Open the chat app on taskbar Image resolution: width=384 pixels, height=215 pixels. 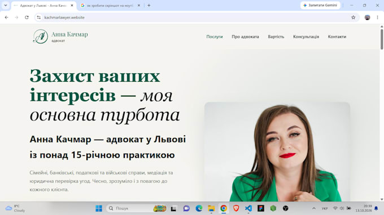[186, 208]
